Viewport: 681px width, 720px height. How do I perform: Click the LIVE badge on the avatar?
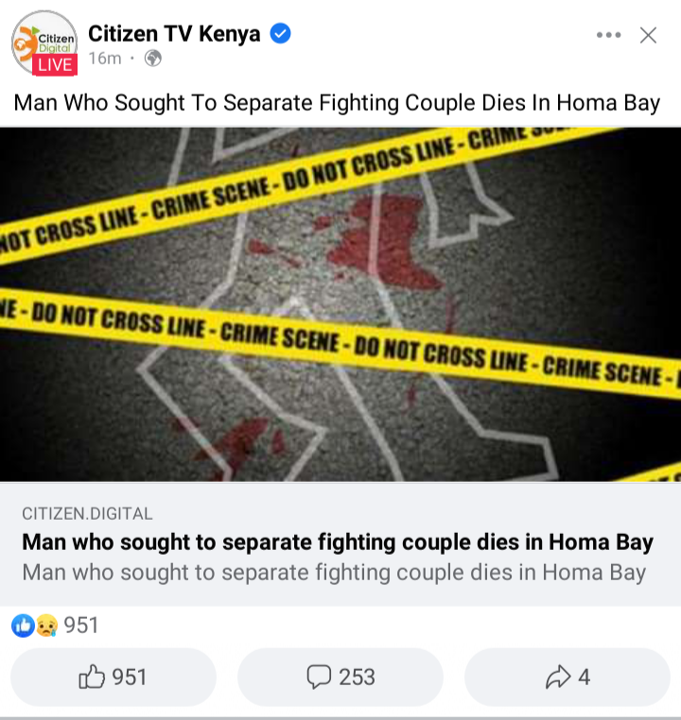pyautogui.click(x=55, y=65)
